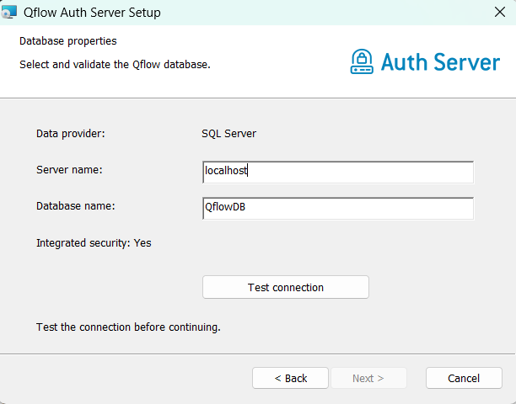Focus the Server name input field
The width and height of the screenshot is (516, 404).
[338, 172]
